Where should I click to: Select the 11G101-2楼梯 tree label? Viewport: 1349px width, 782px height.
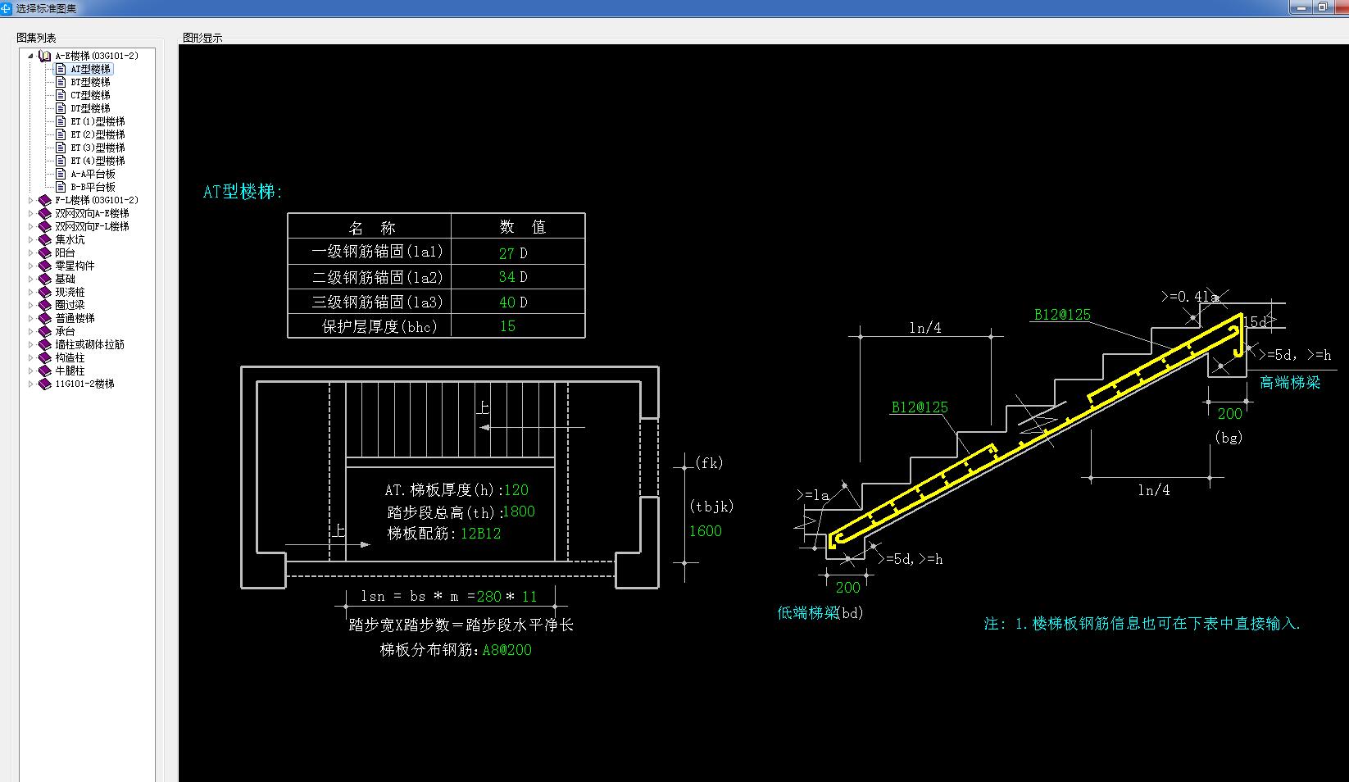coord(84,384)
